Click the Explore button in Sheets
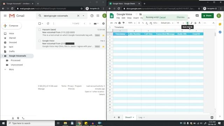 click(212, 118)
